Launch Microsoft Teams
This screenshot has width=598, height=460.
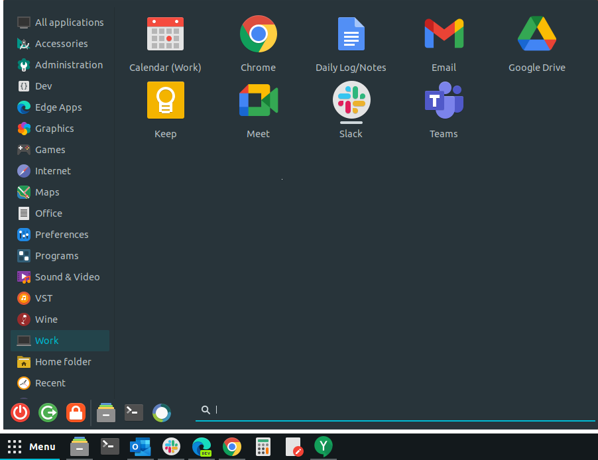[444, 109]
